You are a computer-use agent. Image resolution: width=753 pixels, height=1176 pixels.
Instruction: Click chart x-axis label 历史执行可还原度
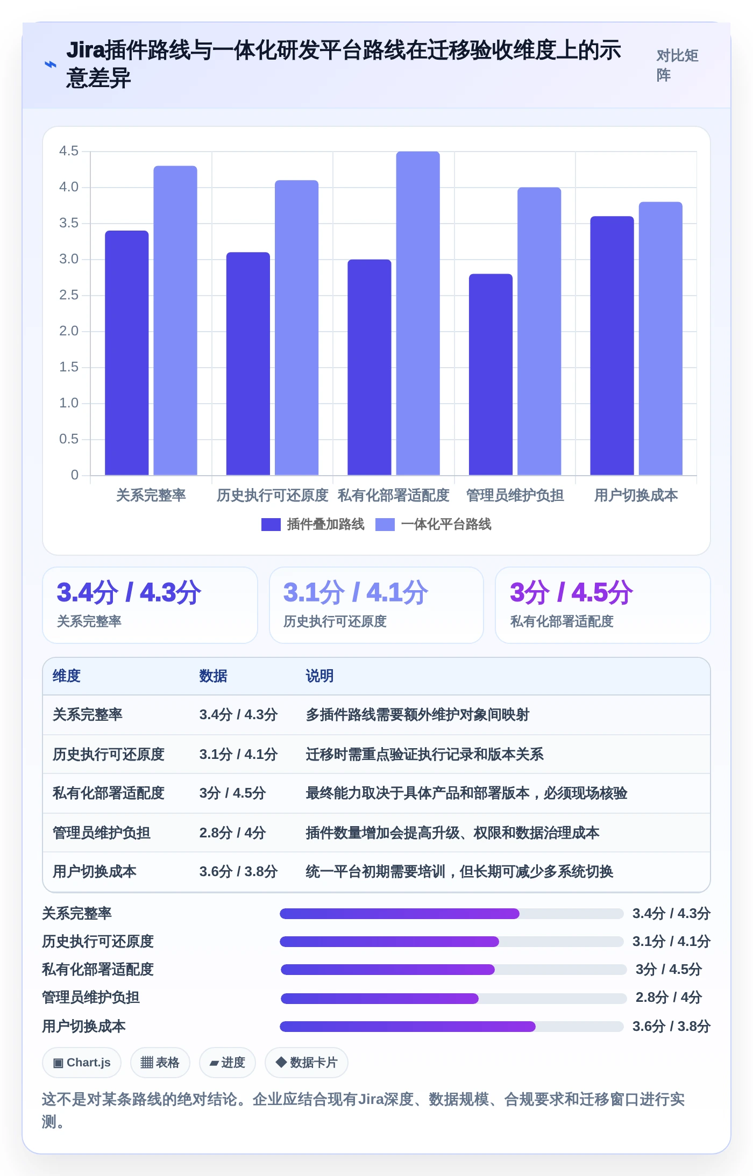(273, 496)
